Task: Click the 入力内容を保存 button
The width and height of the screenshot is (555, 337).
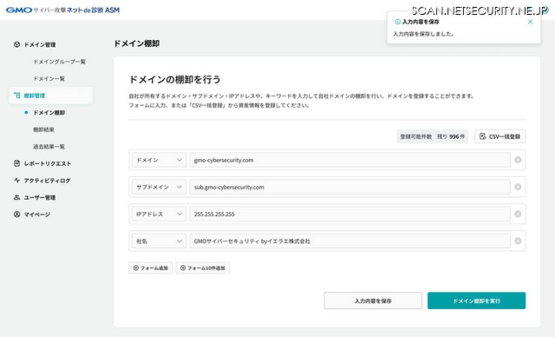Action: 373,300
